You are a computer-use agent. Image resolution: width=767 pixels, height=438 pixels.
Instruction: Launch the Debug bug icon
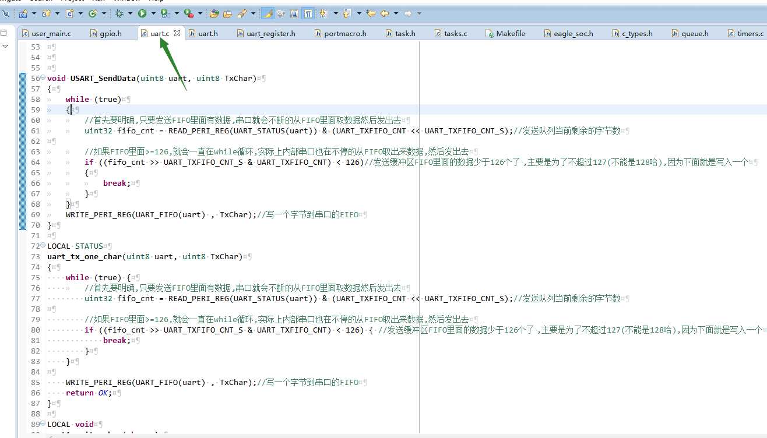(x=119, y=13)
